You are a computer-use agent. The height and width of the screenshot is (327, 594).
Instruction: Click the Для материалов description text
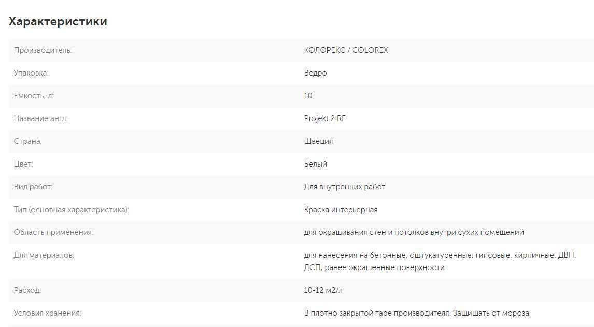coord(440,261)
